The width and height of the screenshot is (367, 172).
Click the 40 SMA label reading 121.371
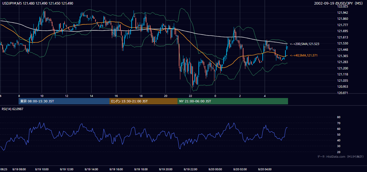click(304, 55)
